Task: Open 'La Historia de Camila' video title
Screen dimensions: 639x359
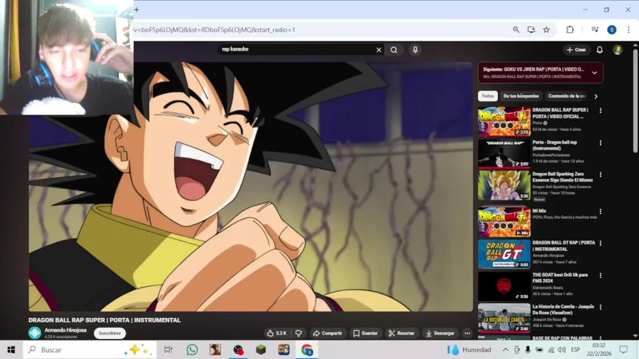Action: (x=563, y=310)
